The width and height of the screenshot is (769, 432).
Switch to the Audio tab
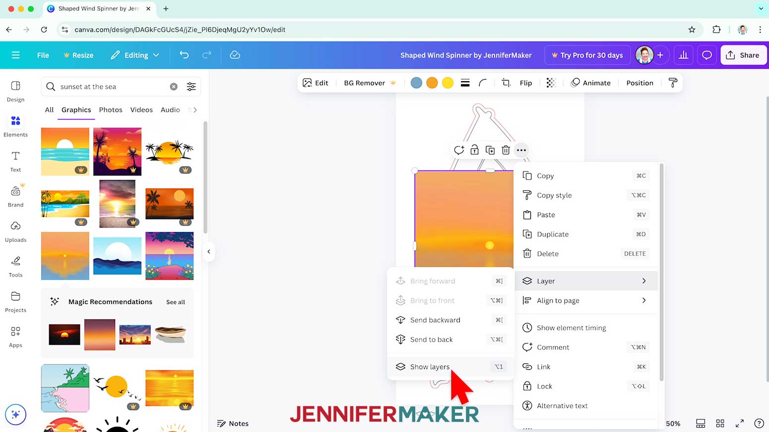click(x=170, y=110)
